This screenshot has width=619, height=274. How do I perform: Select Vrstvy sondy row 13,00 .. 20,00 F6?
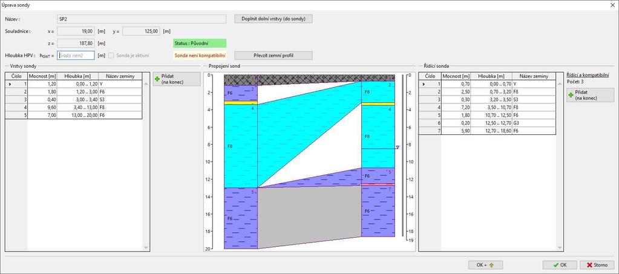[73, 116]
